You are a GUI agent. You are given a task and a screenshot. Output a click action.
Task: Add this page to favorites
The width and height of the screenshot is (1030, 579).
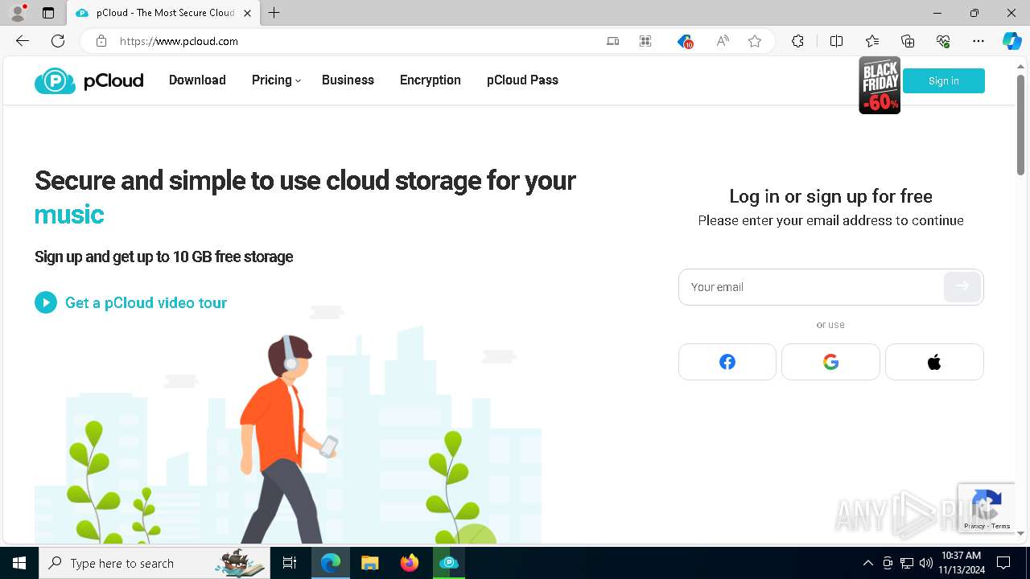point(755,41)
